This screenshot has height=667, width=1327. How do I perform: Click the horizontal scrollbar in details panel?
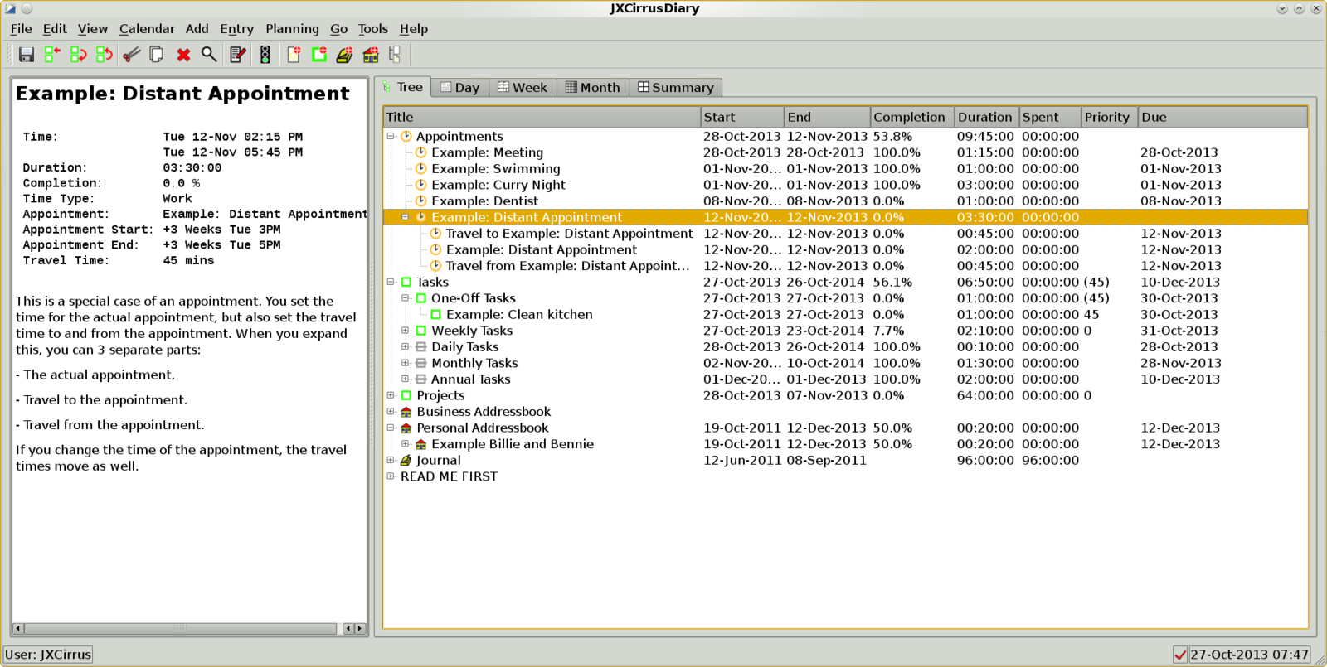pyautogui.click(x=180, y=629)
